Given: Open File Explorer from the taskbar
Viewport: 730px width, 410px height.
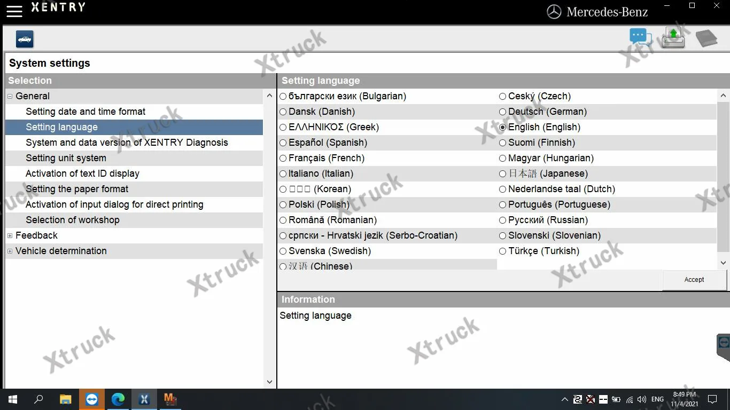Looking at the screenshot, I should (x=65, y=399).
